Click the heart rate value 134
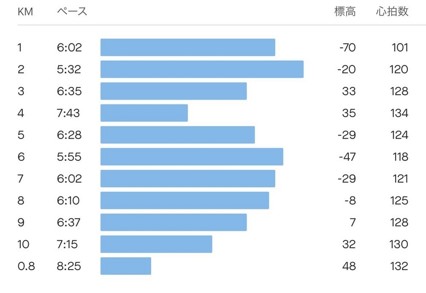This screenshot has height=293, width=426. [399, 113]
